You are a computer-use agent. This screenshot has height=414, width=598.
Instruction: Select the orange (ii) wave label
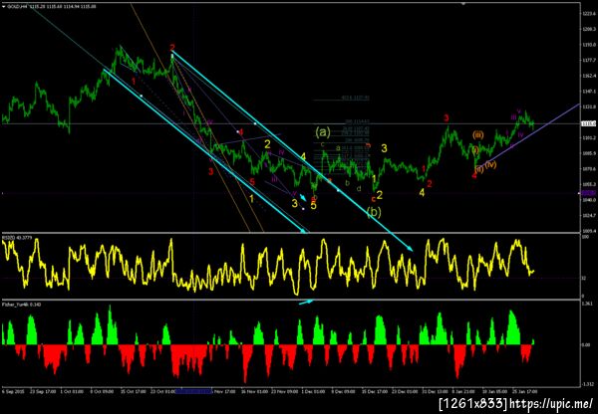pyautogui.click(x=479, y=169)
